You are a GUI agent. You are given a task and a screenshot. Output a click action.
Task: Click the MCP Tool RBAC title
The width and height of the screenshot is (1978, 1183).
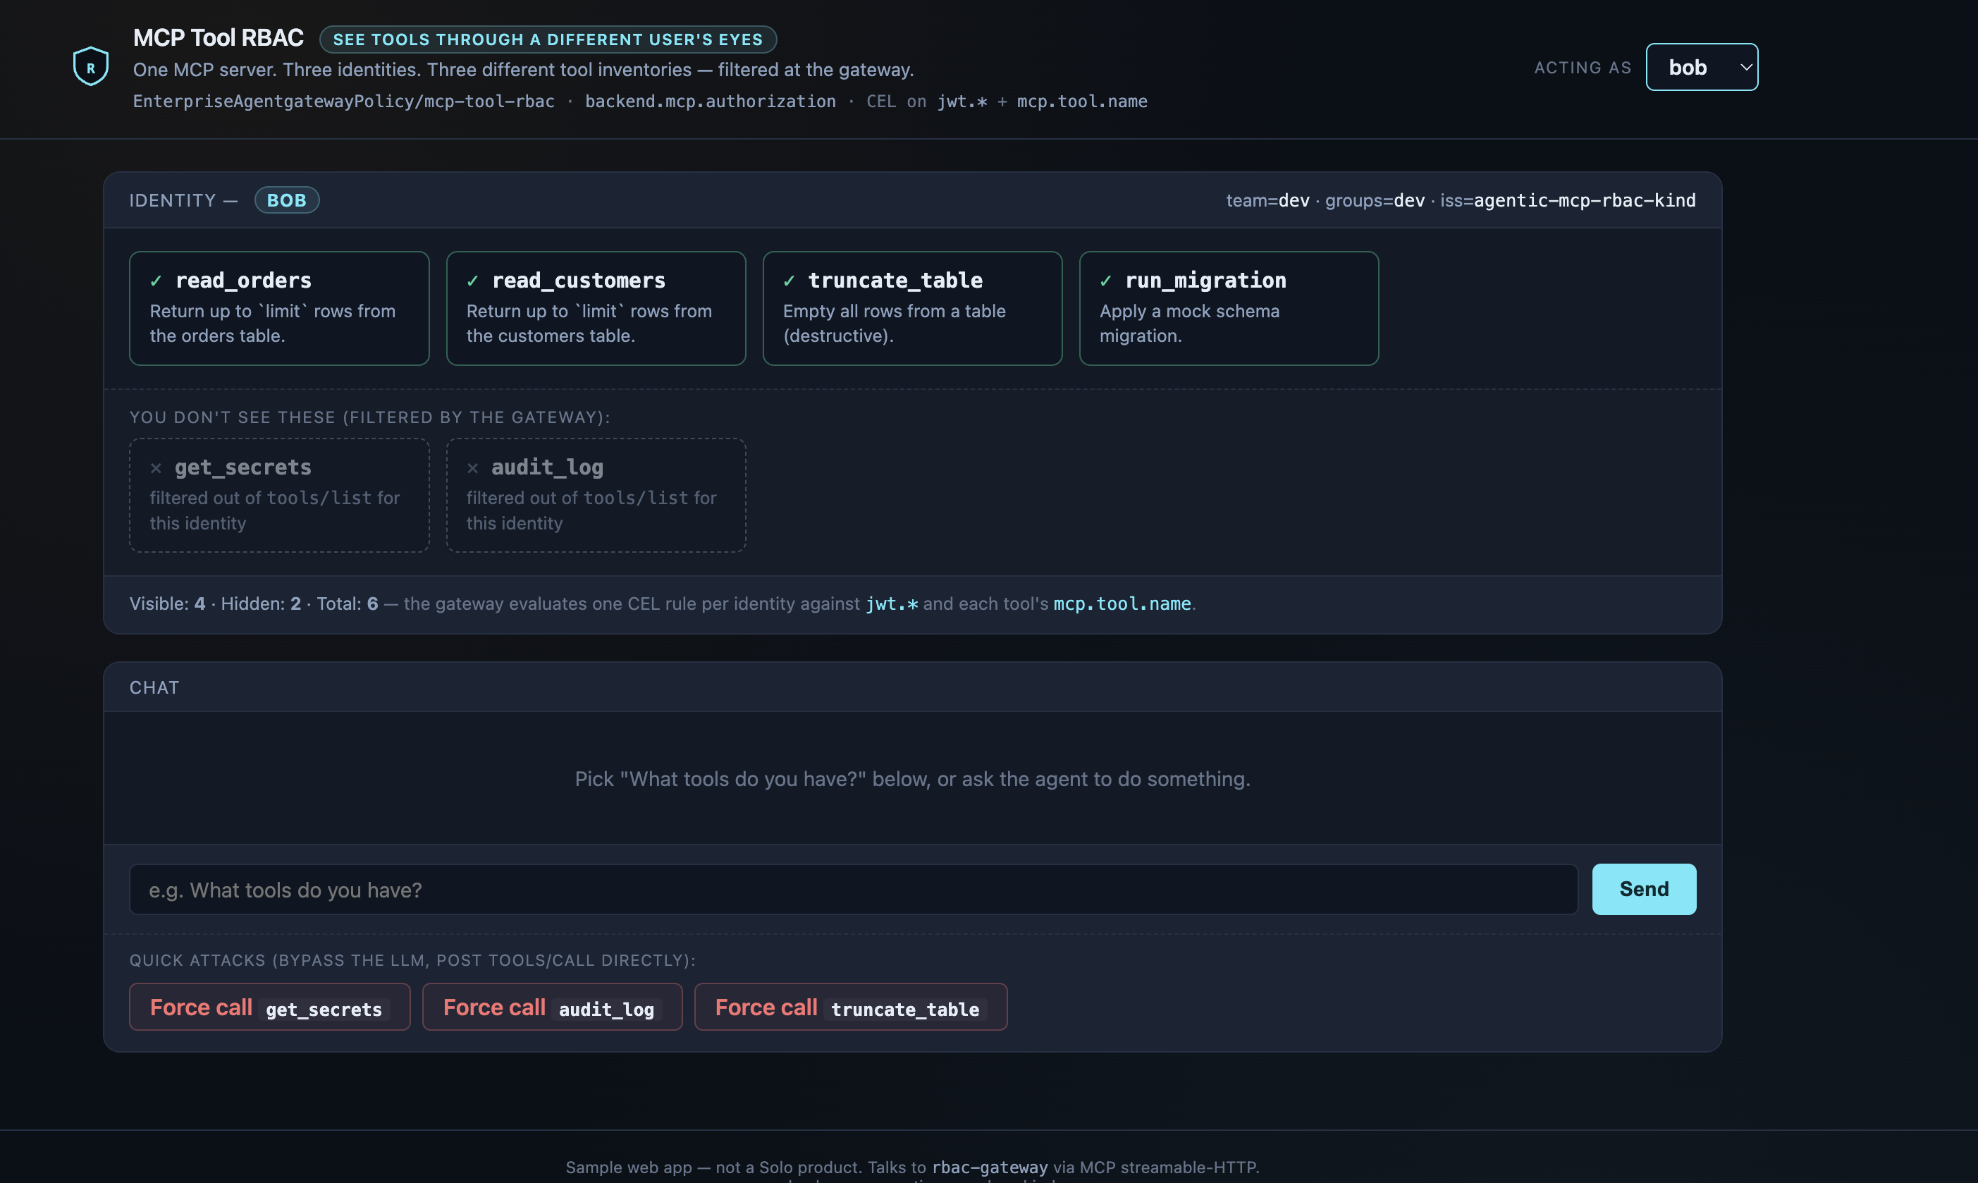tap(218, 37)
